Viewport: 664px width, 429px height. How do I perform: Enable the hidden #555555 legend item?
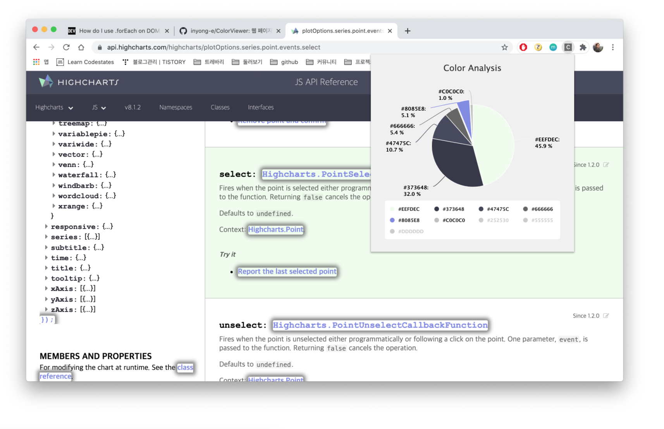(538, 220)
